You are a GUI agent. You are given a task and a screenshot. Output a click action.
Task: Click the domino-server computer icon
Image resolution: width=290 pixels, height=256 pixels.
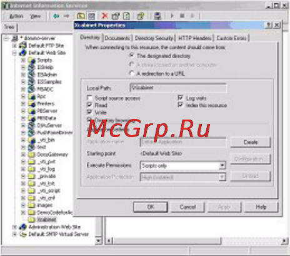click(x=15, y=38)
